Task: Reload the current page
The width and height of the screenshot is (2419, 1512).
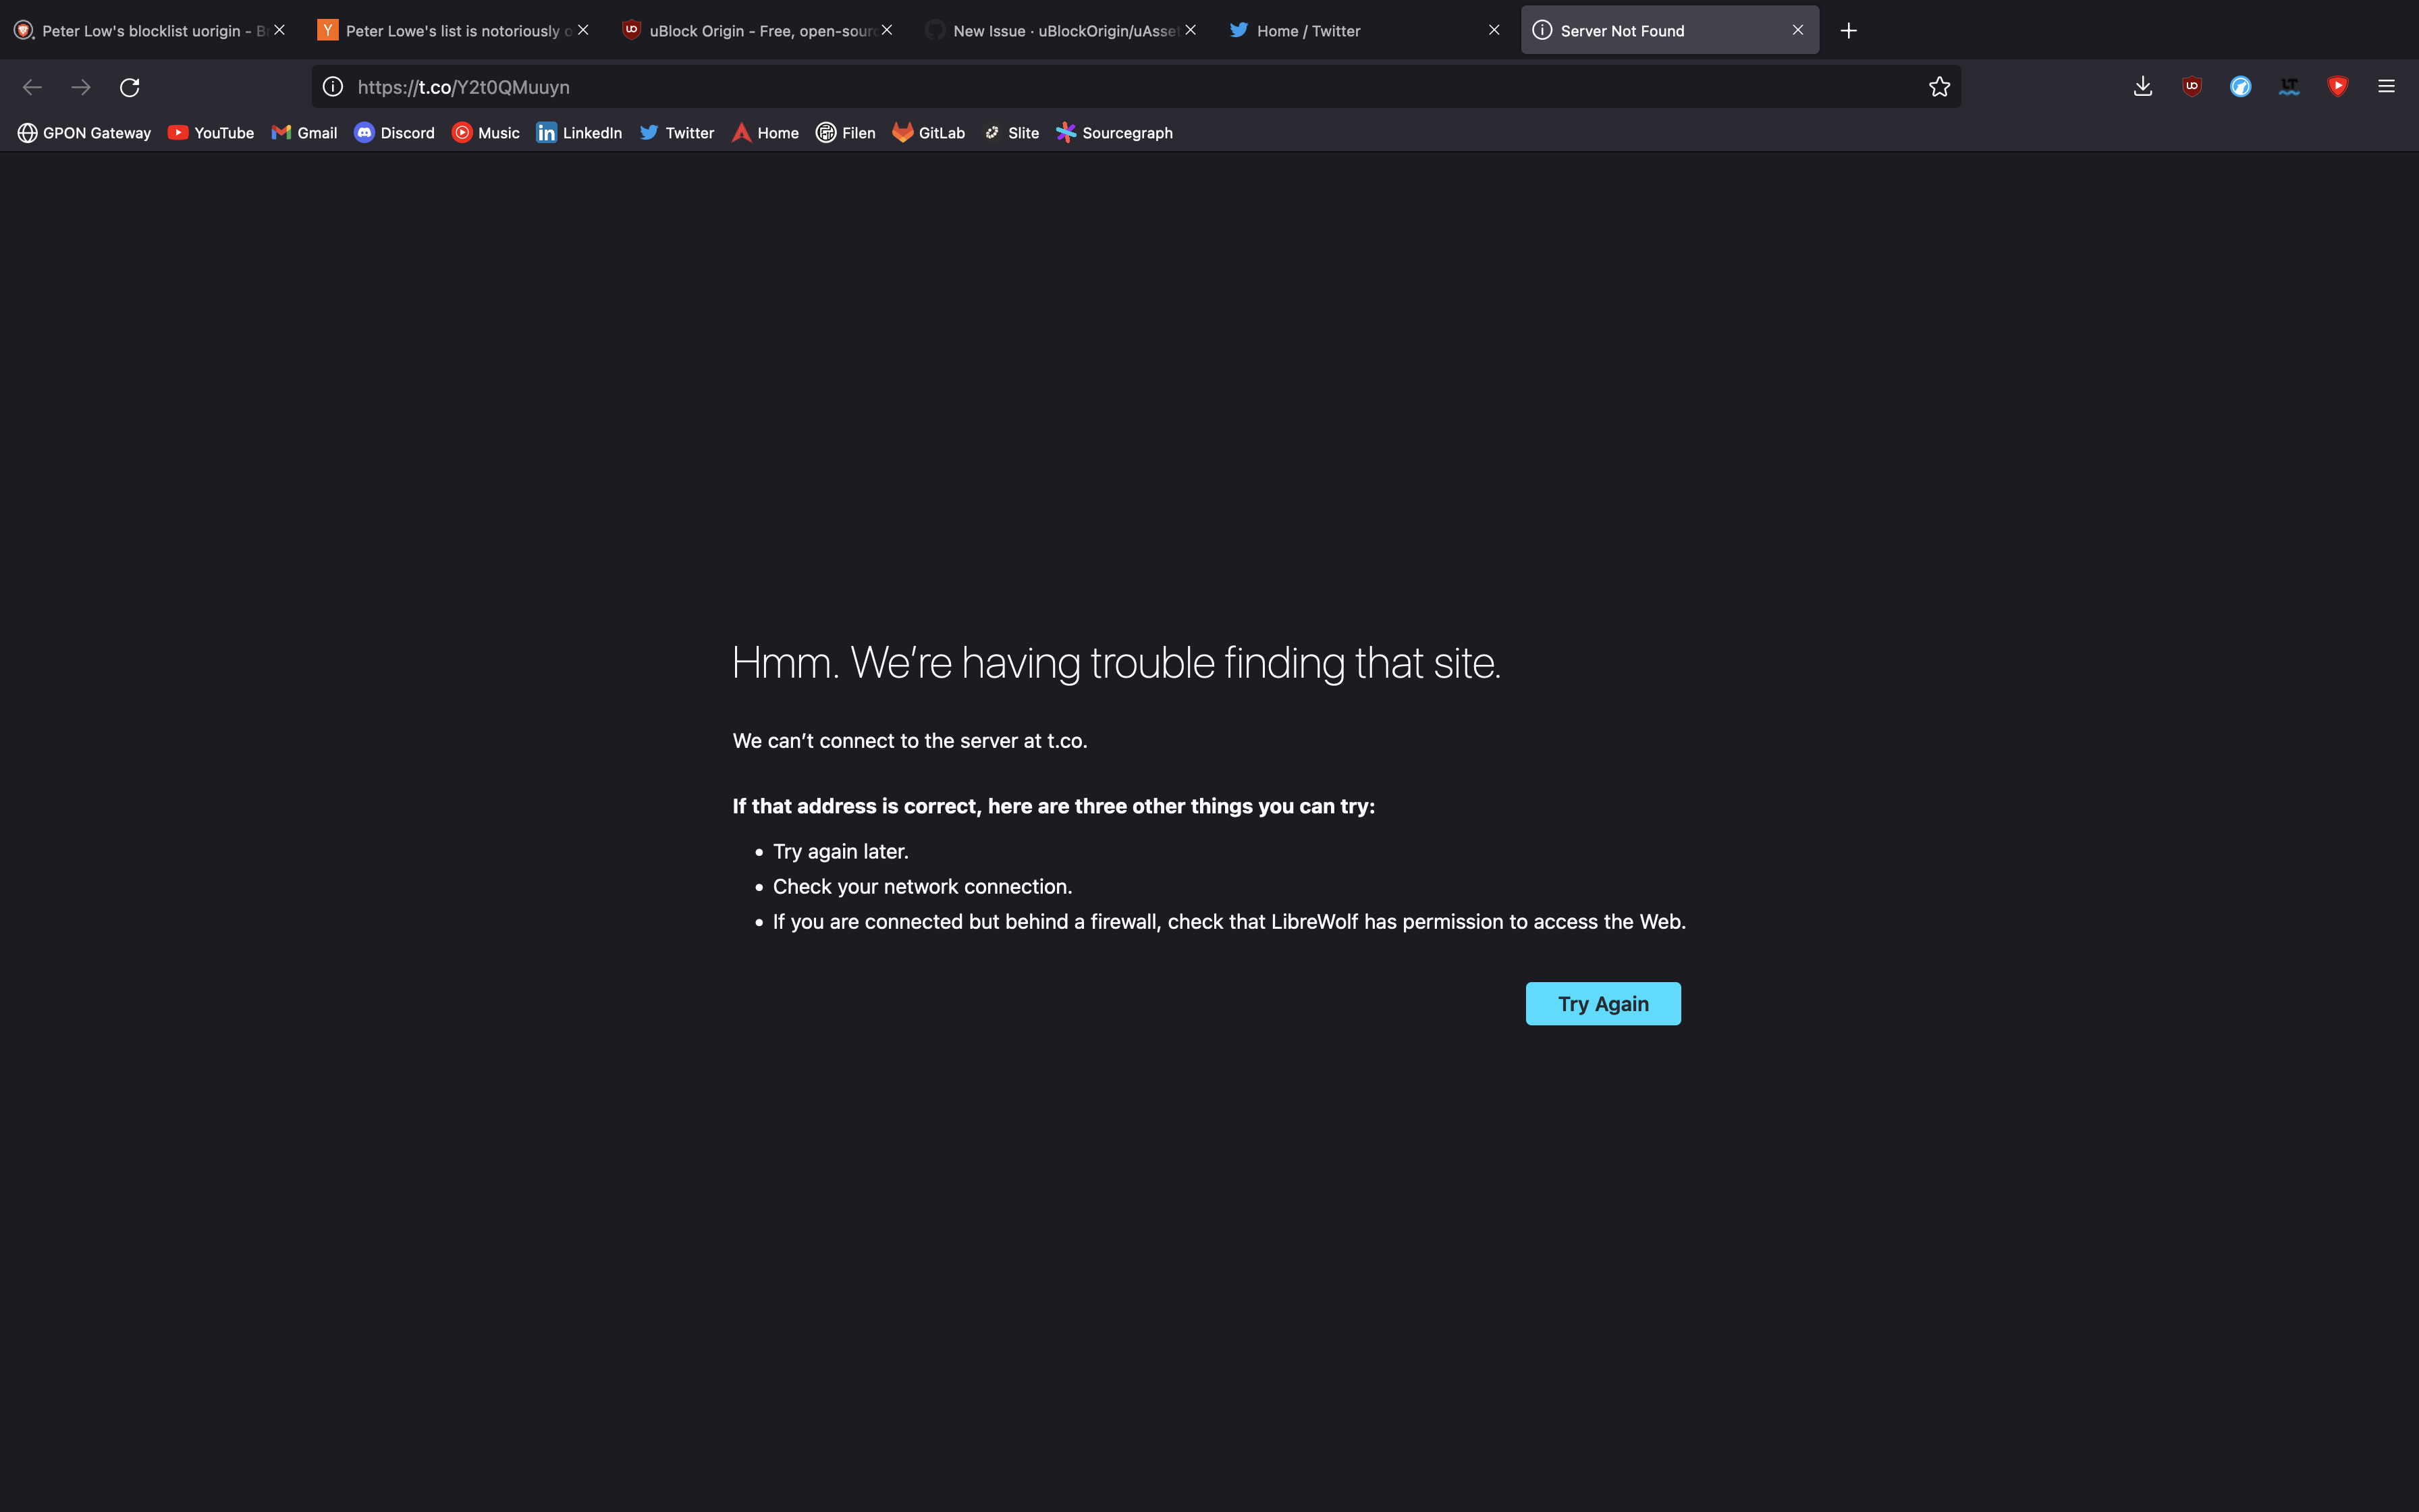Action: tap(130, 87)
